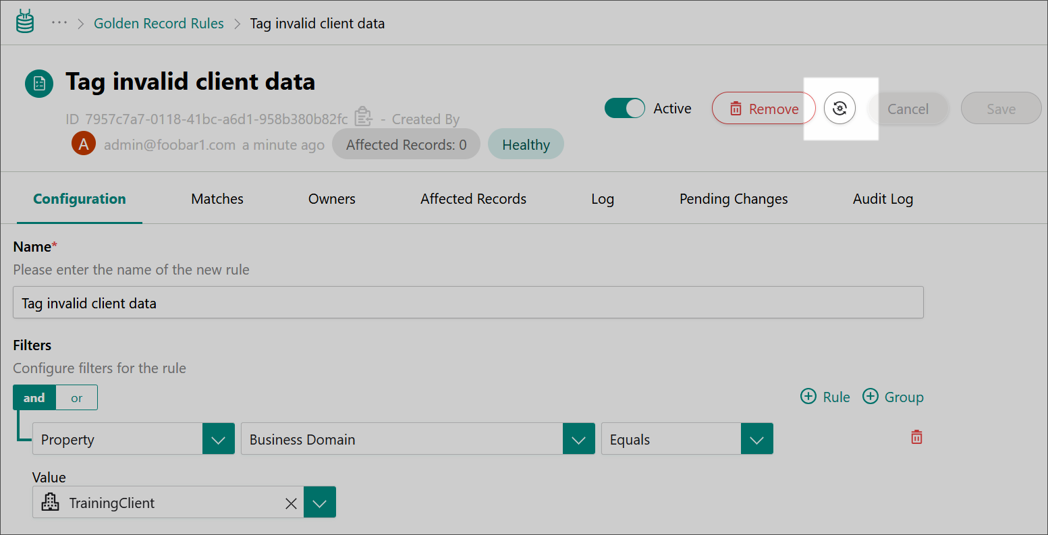Expand the Equals operator dropdown
This screenshot has width=1048, height=535.
(x=756, y=439)
